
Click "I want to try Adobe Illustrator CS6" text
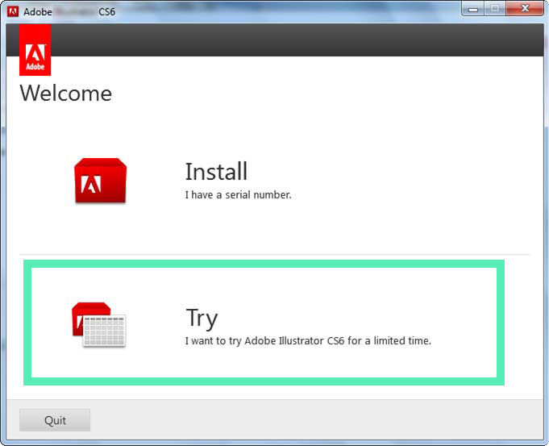[x=264, y=340]
